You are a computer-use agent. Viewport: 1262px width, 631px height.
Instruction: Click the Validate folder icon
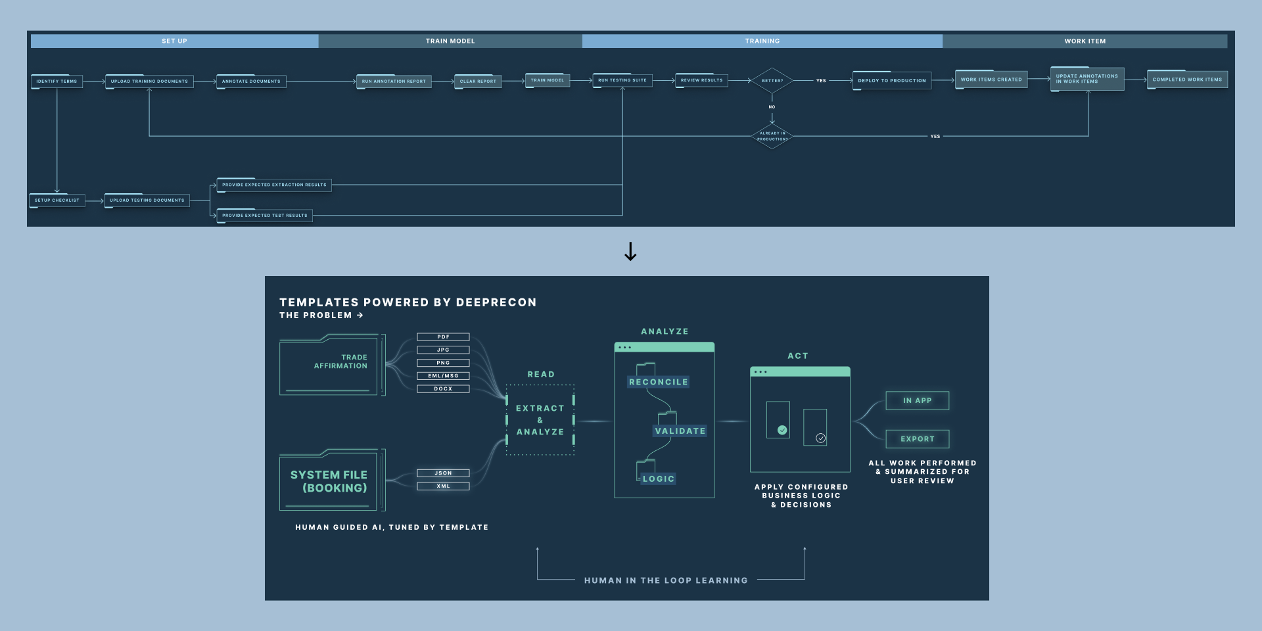[667, 418]
